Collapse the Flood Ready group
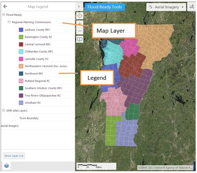Image resolution: width=197 pixels, height=173 pixels. (x=4, y=15)
